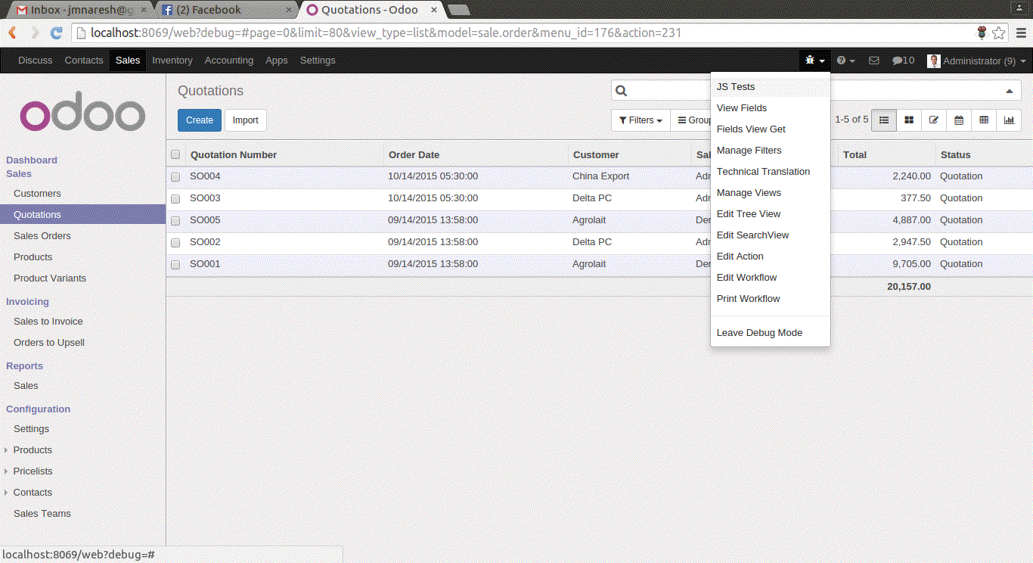Open Sales Teams in sidebar
Screen dimensions: 1033x563
42,514
